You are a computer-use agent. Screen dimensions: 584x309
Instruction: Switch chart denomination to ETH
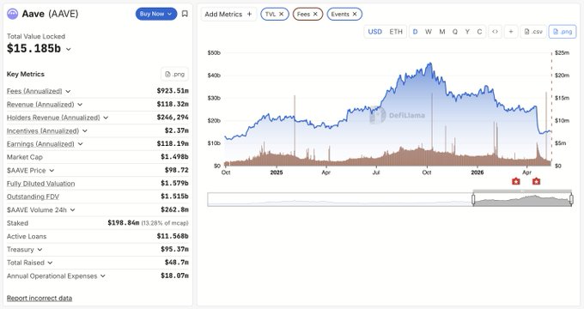pos(396,32)
